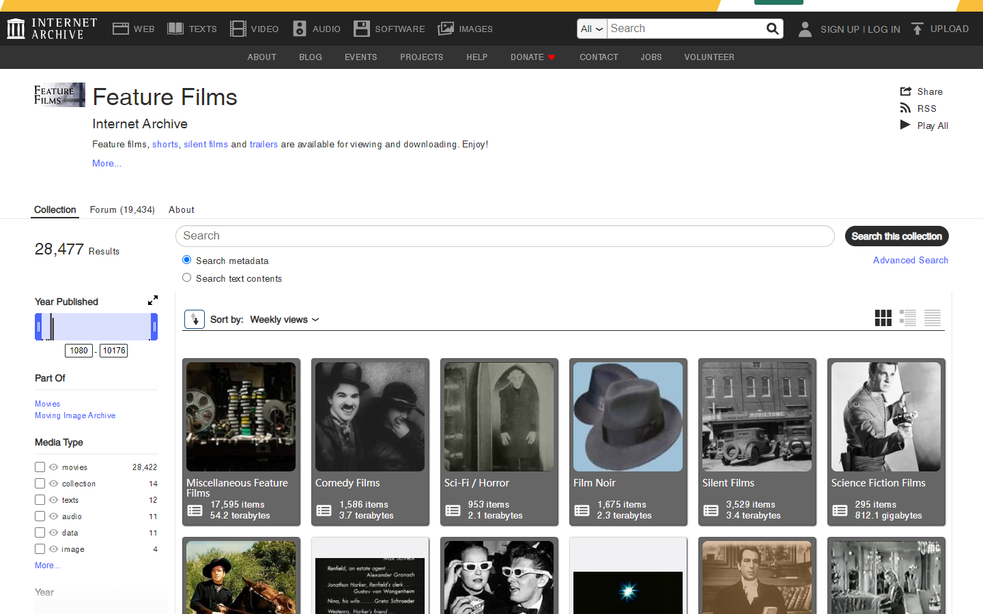Click the Share icon
983x614 pixels.
coord(906,91)
